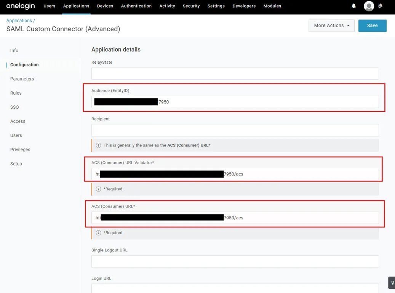Screen dimensions: 395x293
Task: Click the 'Application details' heading
Action: pos(116,50)
